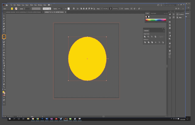Select the Direct Selection tool
Viewport: 195px width, 125px height.
pyautogui.click(x=4, y=19)
